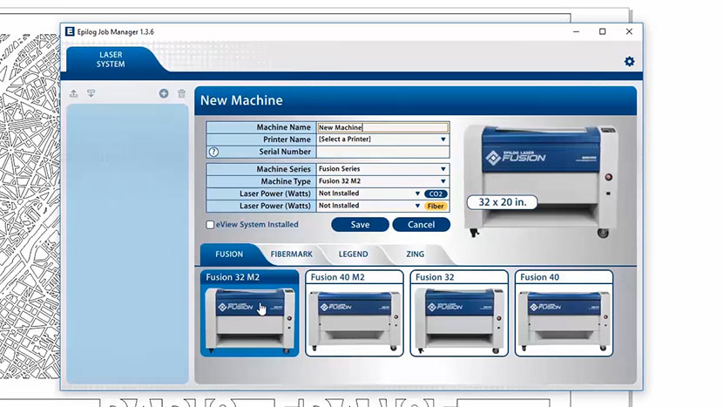Open the Serial Number help question mark
The image size is (723, 407).
click(213, 152)
